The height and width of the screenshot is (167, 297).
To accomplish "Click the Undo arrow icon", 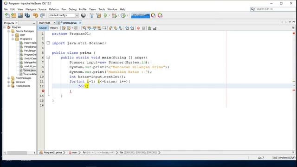I will (36, 15).
